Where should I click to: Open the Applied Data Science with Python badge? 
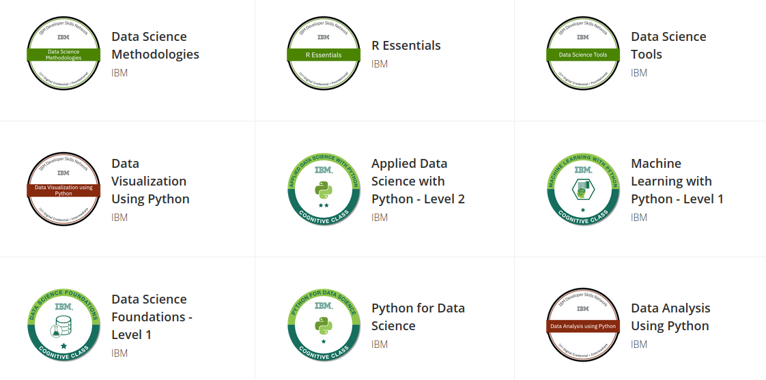(x=324, y=190)
